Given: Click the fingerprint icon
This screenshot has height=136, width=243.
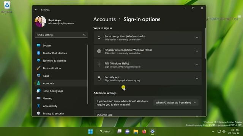Looking at the screenshot, I should [99, 51].
